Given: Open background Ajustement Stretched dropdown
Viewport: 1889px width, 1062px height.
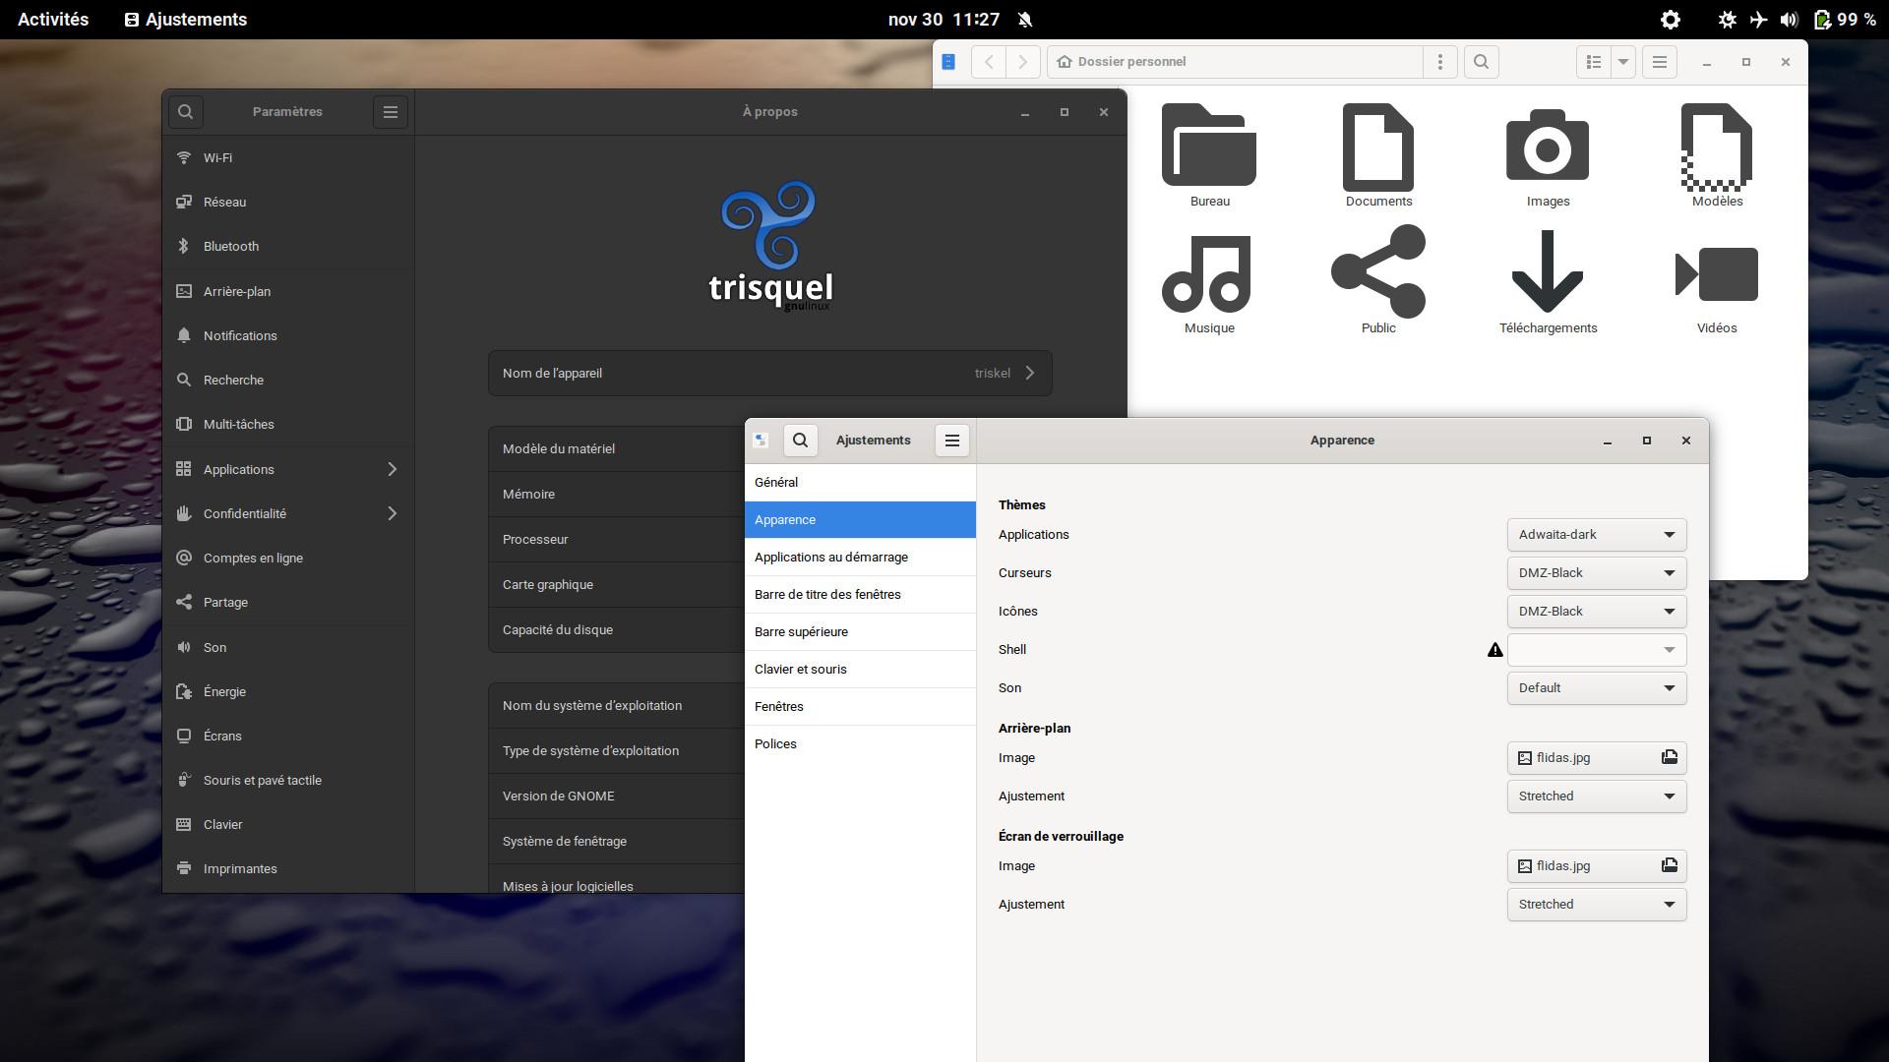Looking at the screenshot, I should tap(1596, 796).
